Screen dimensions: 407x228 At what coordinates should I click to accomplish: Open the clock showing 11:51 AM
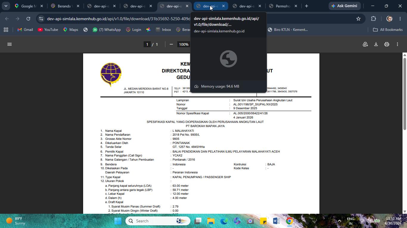393,221
